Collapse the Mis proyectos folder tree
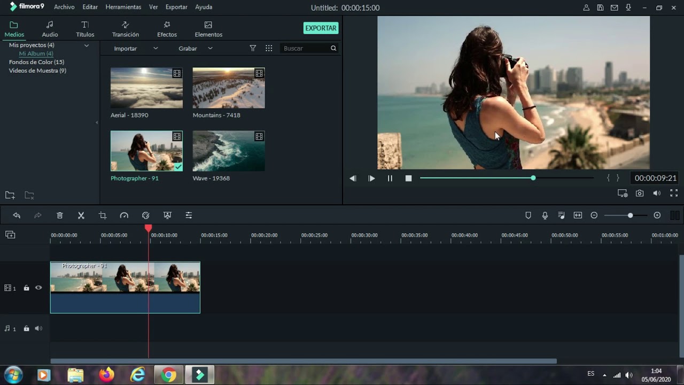The height and width of the screenshot is (385, 684). (x=86, y=45)
